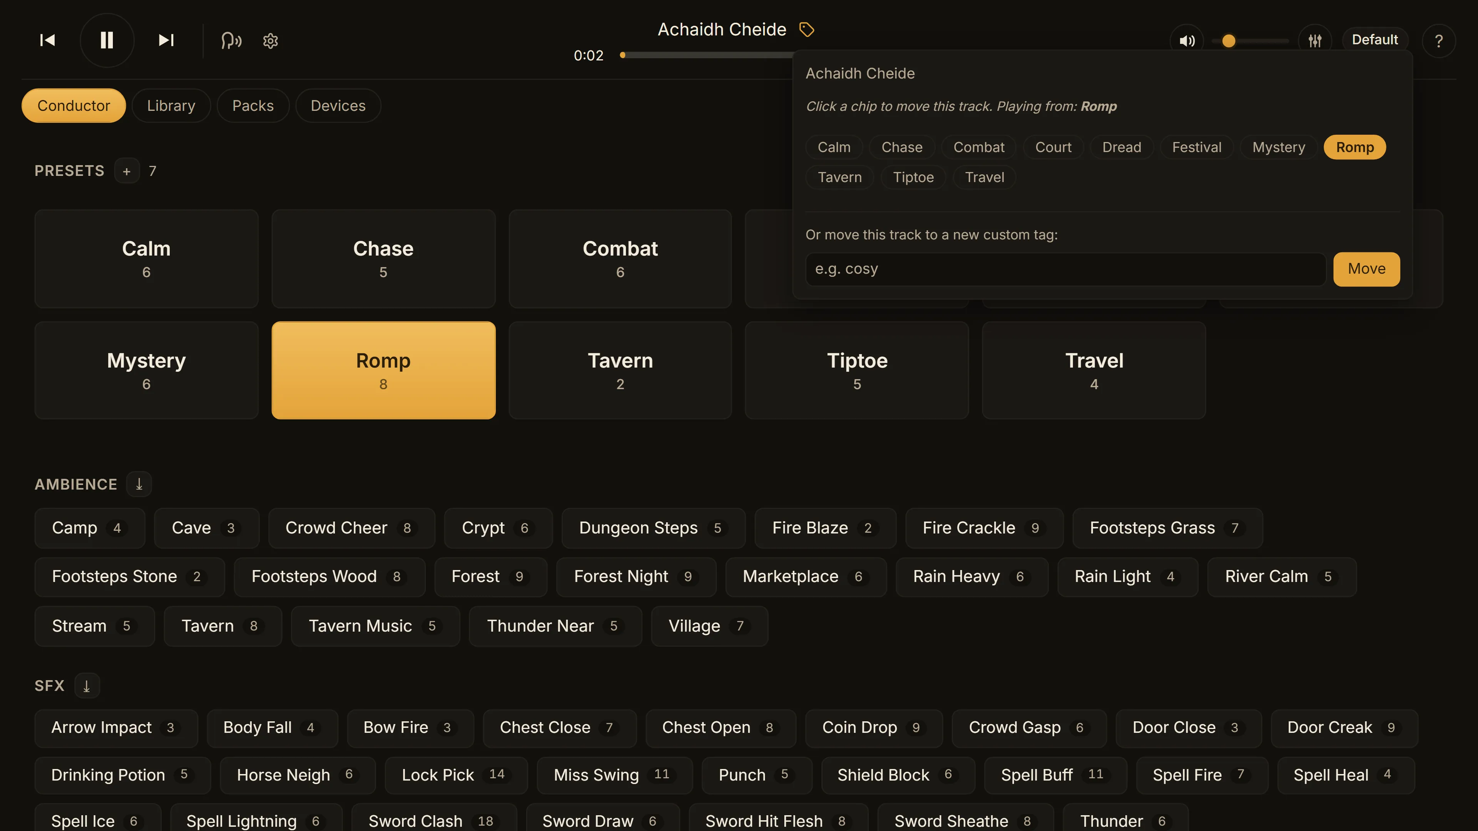Adjust the volume slider knob

(x=1229, y=41)
